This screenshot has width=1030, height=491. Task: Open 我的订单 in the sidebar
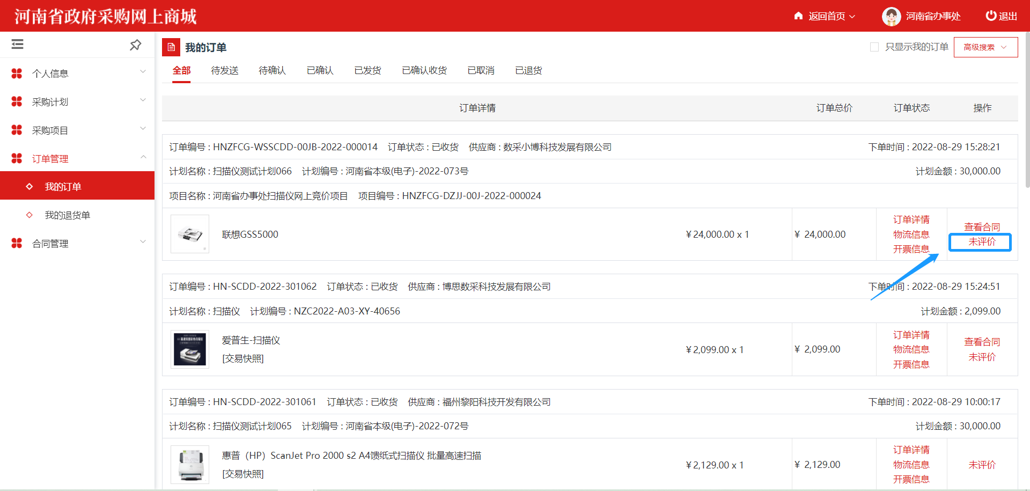(x=77, y=186)
